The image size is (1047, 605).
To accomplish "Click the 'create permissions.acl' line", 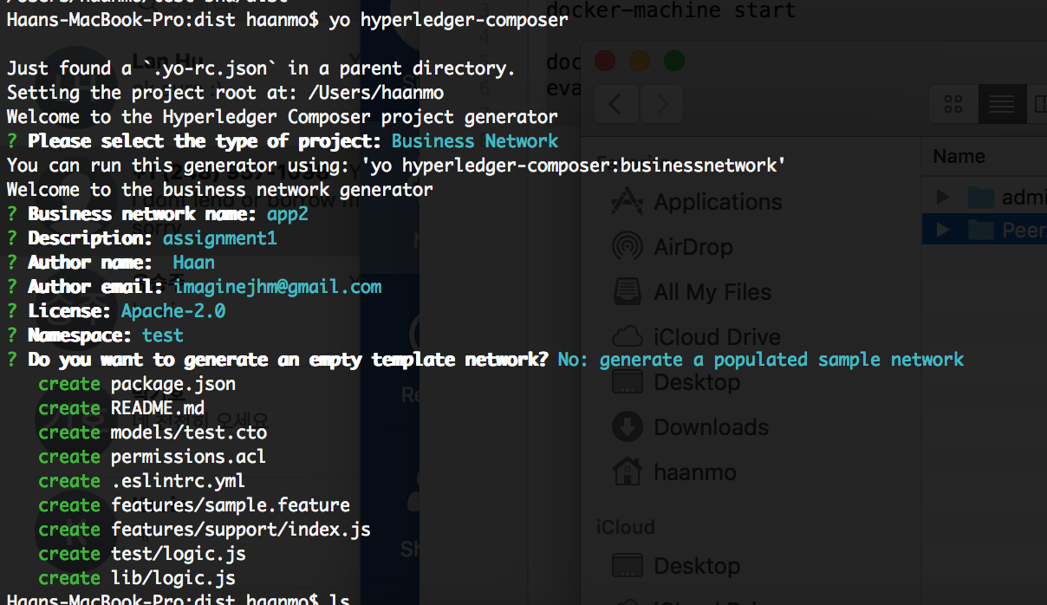I will click(153, 456).
